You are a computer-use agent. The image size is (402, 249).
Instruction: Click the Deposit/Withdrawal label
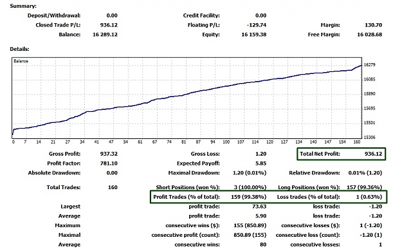point(54,15)
